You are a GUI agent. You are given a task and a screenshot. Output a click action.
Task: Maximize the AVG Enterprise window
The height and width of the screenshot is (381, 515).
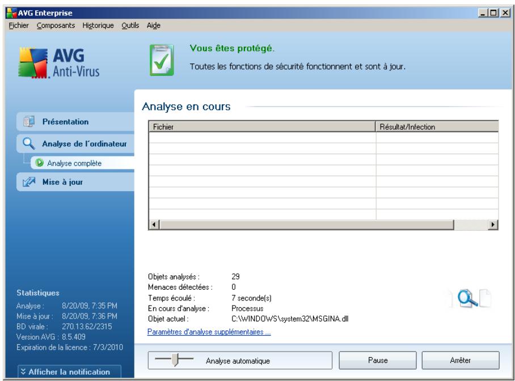click(493, 13)
